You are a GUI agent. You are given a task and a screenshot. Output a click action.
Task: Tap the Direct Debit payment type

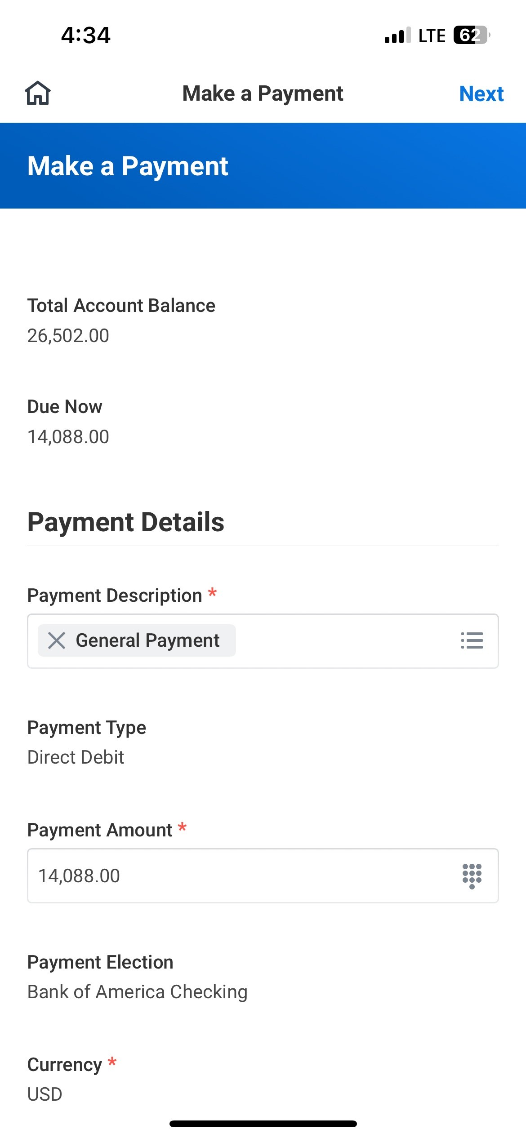pos(76,757)
